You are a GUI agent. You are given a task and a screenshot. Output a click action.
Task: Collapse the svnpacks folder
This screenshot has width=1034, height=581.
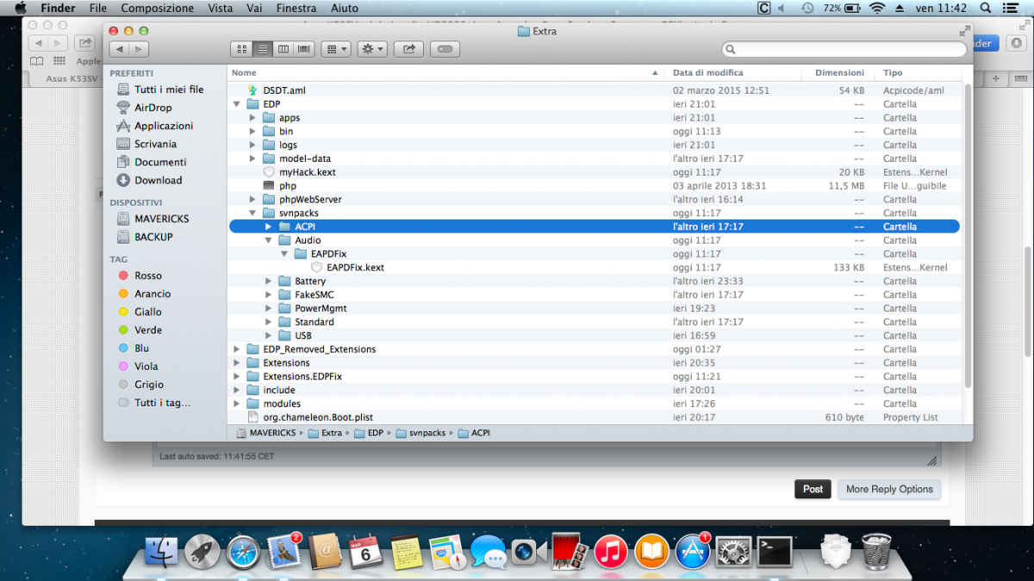coord(252,213)
